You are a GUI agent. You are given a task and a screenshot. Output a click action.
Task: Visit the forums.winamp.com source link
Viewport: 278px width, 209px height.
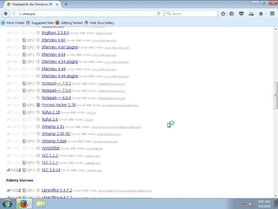tap(105, 142)
